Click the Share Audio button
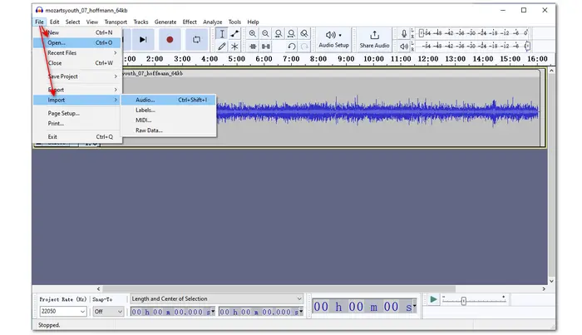 point(374,39)
